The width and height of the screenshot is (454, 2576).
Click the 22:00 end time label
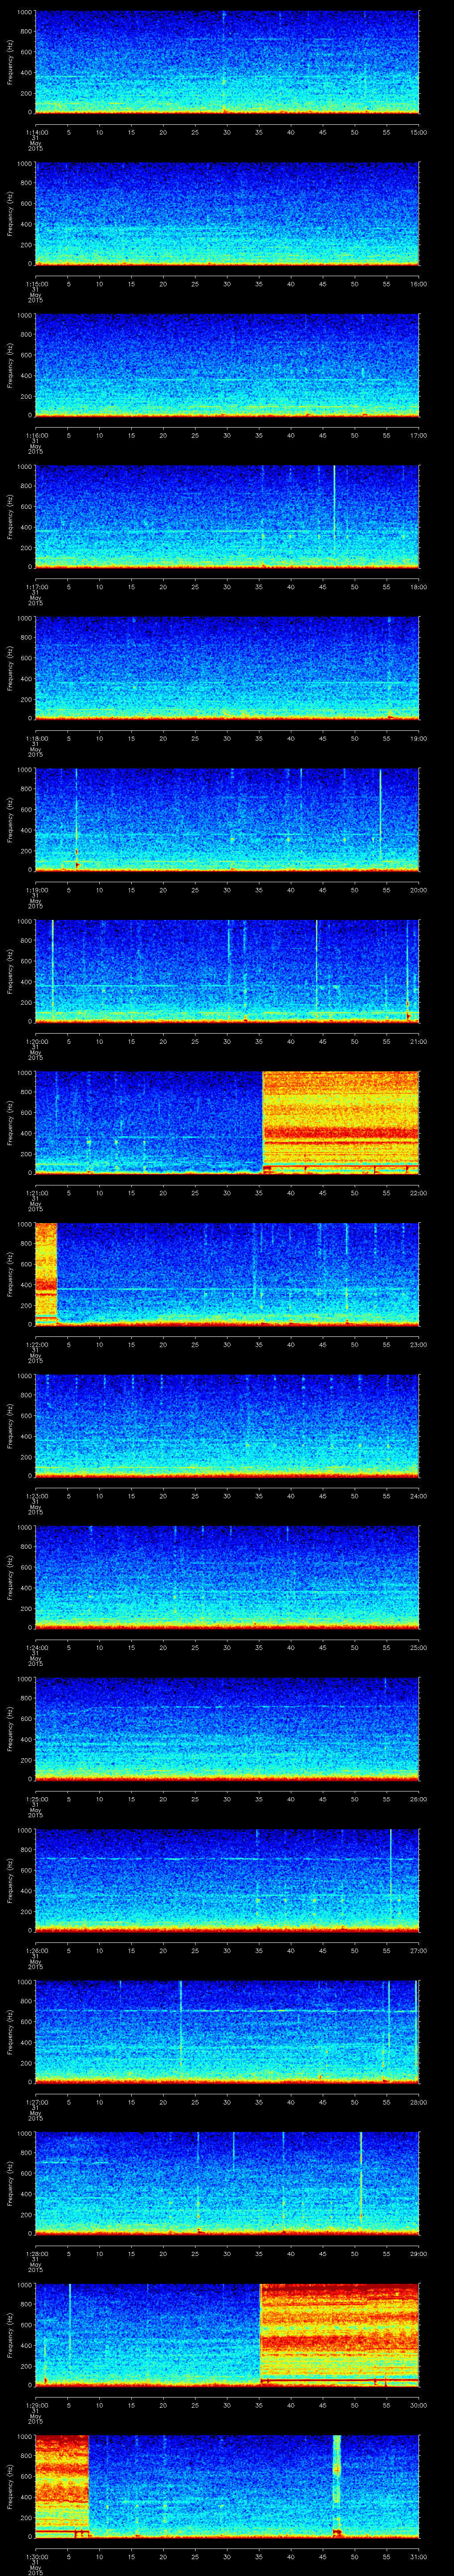point(418,1193)
